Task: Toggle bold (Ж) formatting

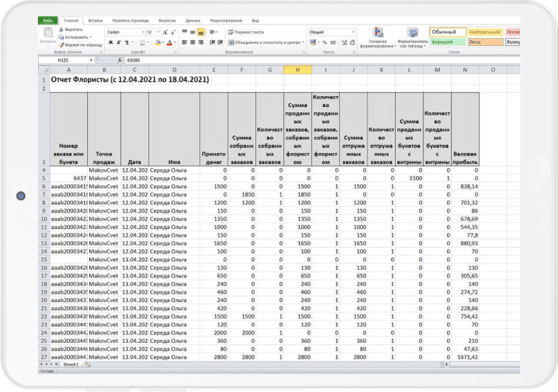Action: tap(111, 42)
